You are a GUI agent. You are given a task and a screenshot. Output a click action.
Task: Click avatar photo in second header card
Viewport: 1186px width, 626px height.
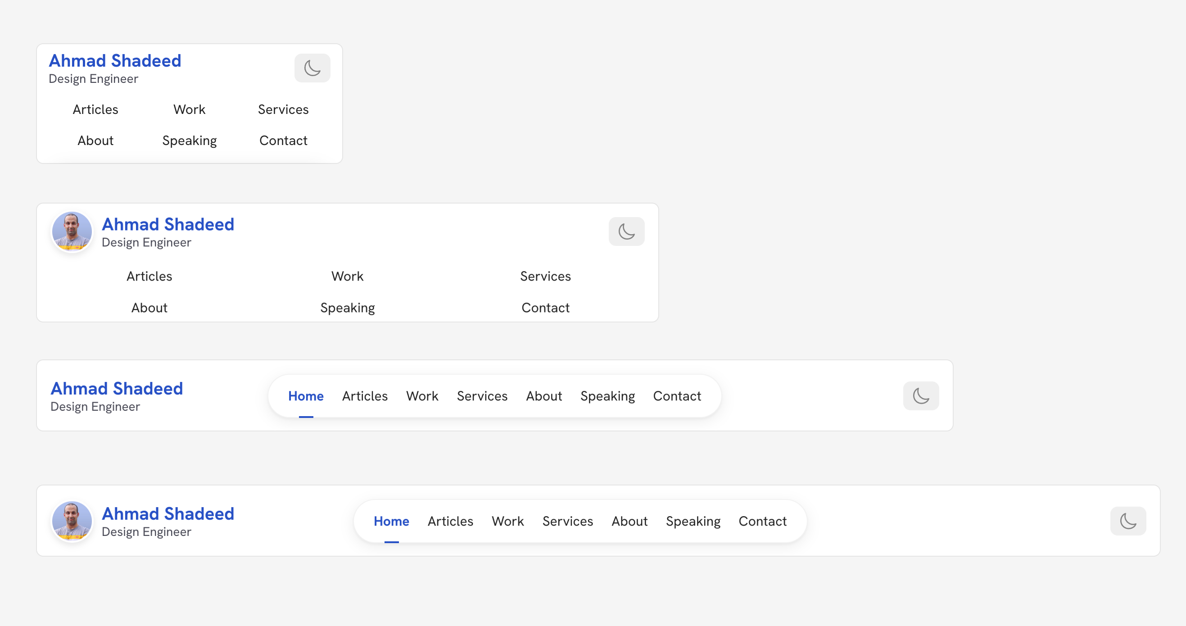pos(72,231)
